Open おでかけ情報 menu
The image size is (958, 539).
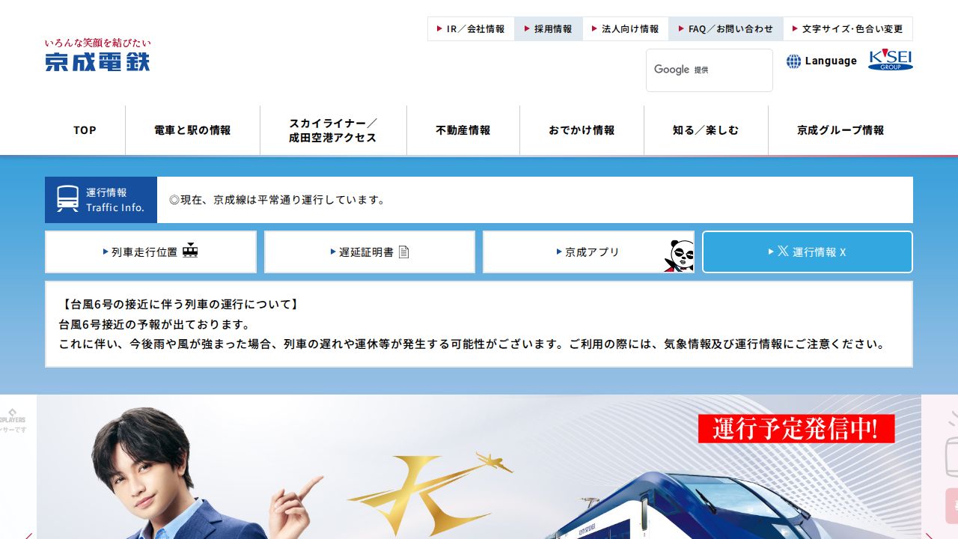coord(582,130)
